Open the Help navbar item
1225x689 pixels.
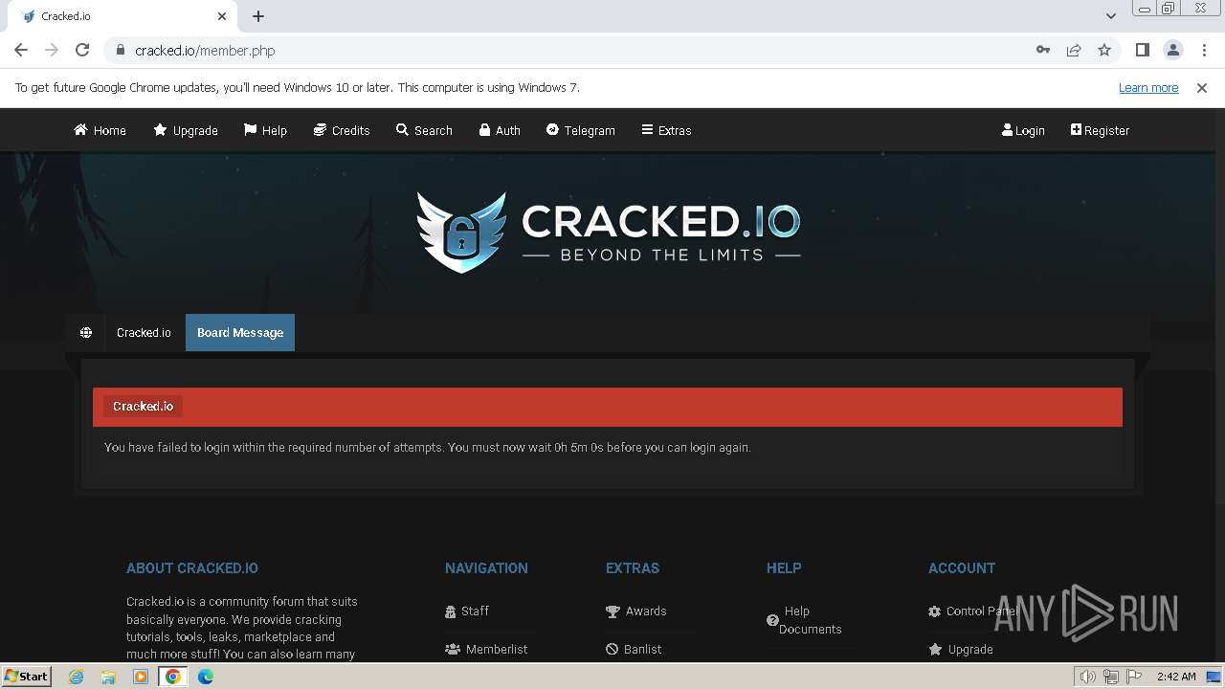tap(265, 130)
